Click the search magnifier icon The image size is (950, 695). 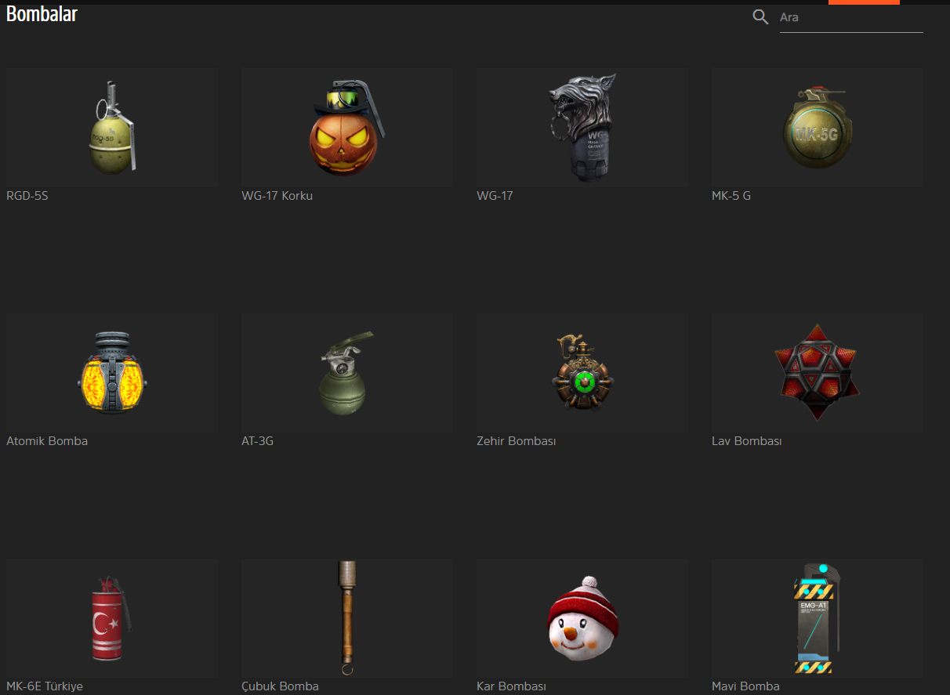pos(760,17)
